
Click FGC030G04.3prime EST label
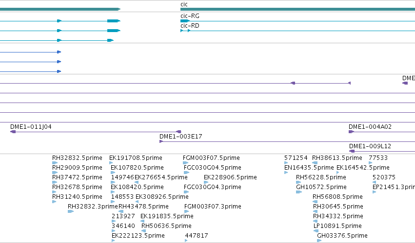point(212,187)
